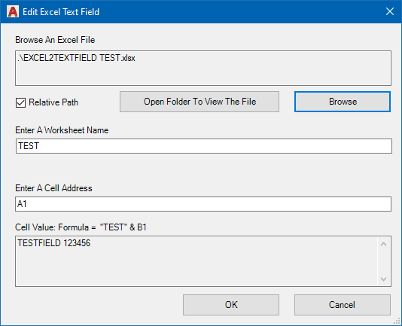Focus the Cell Address field showing A1
402x326 pixels.
pyautogui.click(x=203, y=204)
